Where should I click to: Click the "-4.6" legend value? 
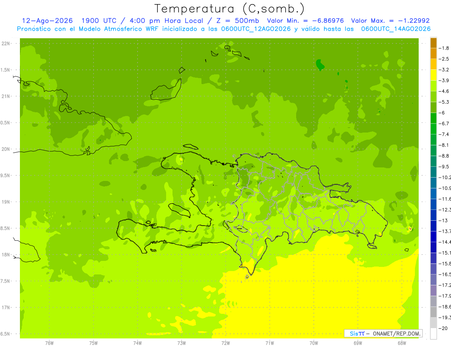coord(444,91)
